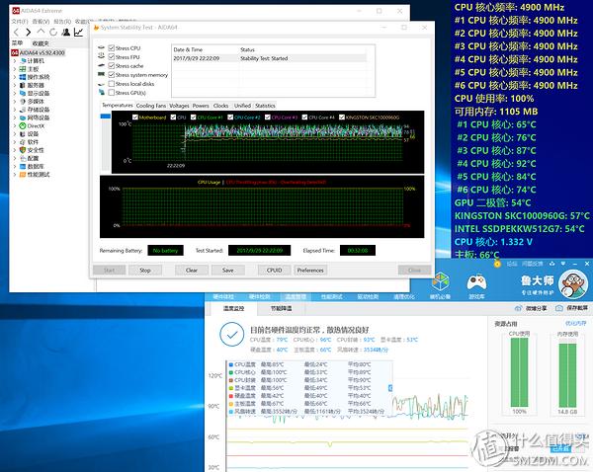Switch to the Powers tab

201,106
